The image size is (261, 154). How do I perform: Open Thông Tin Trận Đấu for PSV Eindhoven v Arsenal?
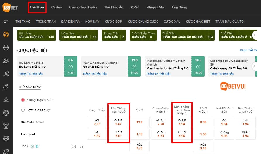pos(95,74)
